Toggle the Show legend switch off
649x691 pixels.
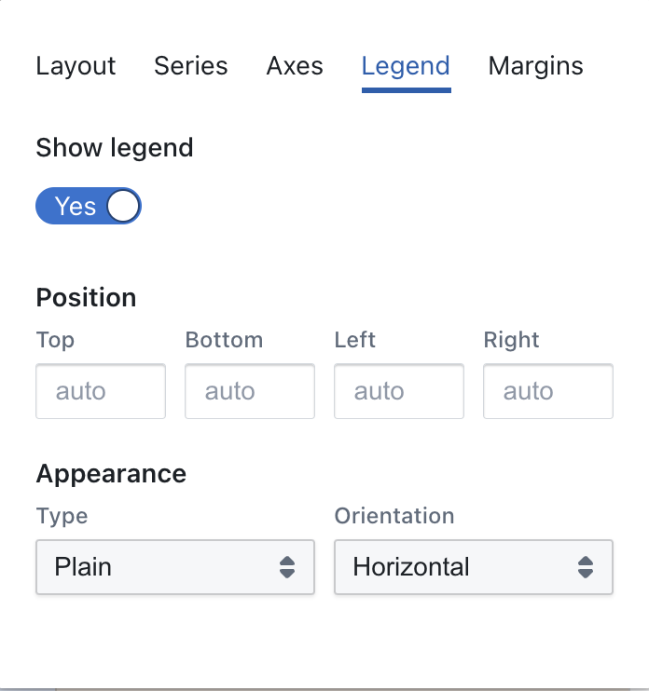[89, 206]
